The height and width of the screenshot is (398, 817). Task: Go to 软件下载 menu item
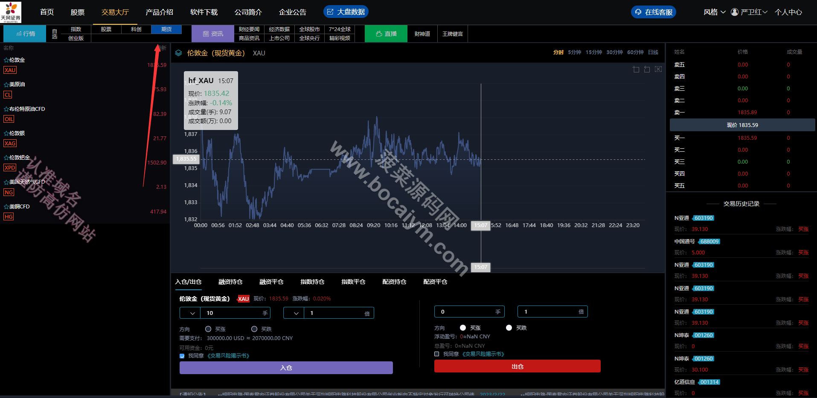204,12
